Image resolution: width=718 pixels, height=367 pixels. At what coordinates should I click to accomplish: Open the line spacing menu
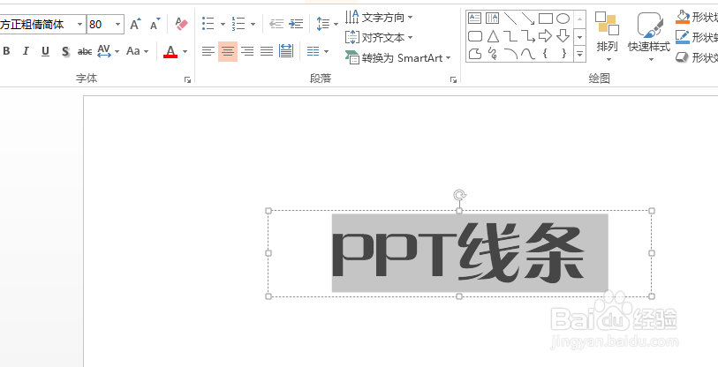tap(327, 23)
